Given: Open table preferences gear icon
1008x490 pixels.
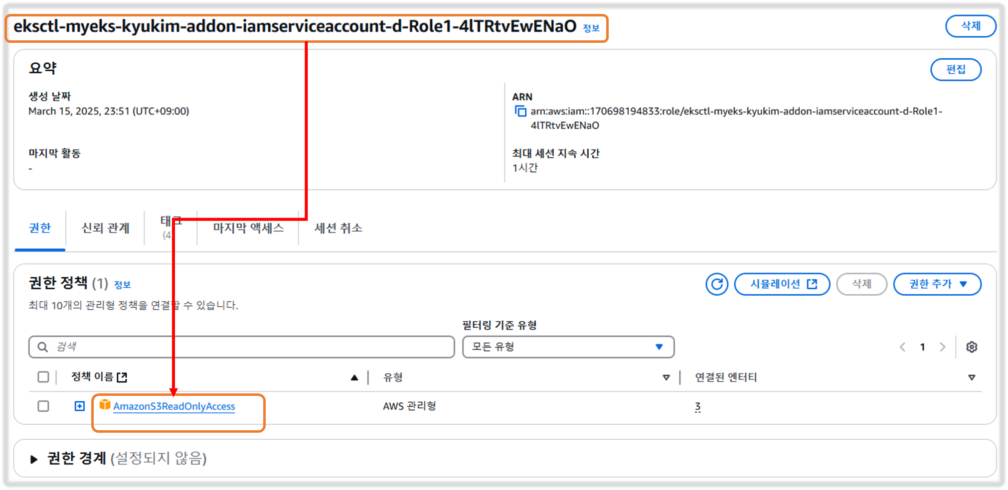Looking at the screenshot, I should tap(972, 347).
